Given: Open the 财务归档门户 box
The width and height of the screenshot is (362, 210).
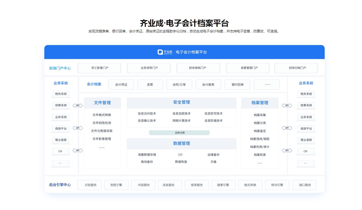Looking at the screenshot, I should 296,68.
